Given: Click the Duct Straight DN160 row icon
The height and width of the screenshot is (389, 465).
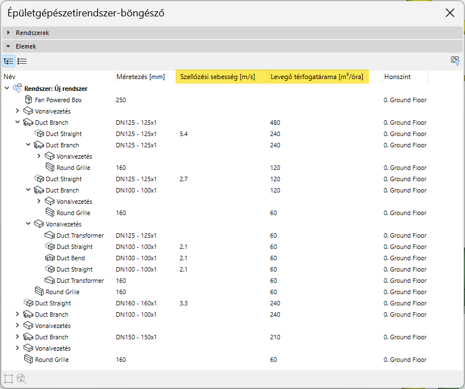Looking at the screenshot, I should (29, 303).
